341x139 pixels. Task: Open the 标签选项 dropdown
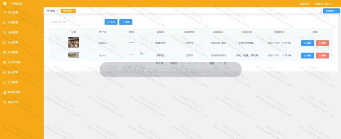(331, 11)
